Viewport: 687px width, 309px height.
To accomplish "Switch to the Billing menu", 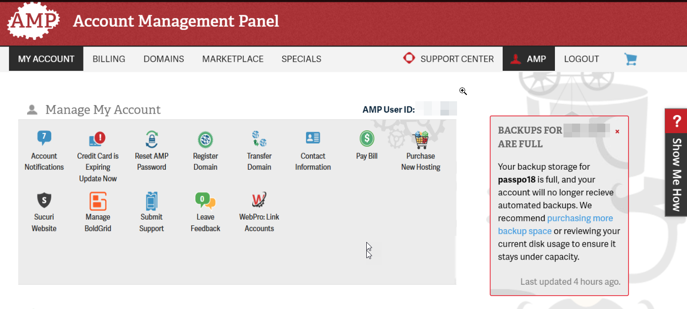I will click(109, 59).
